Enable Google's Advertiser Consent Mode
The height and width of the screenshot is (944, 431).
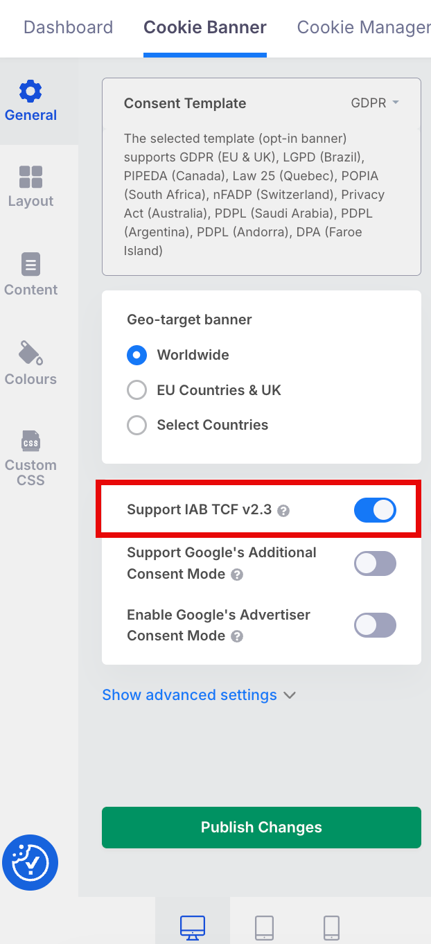pos(375,625)
